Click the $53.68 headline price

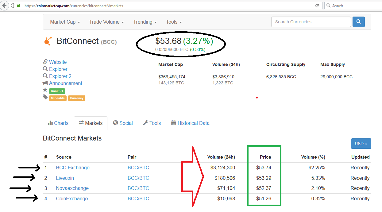(168, 41)
